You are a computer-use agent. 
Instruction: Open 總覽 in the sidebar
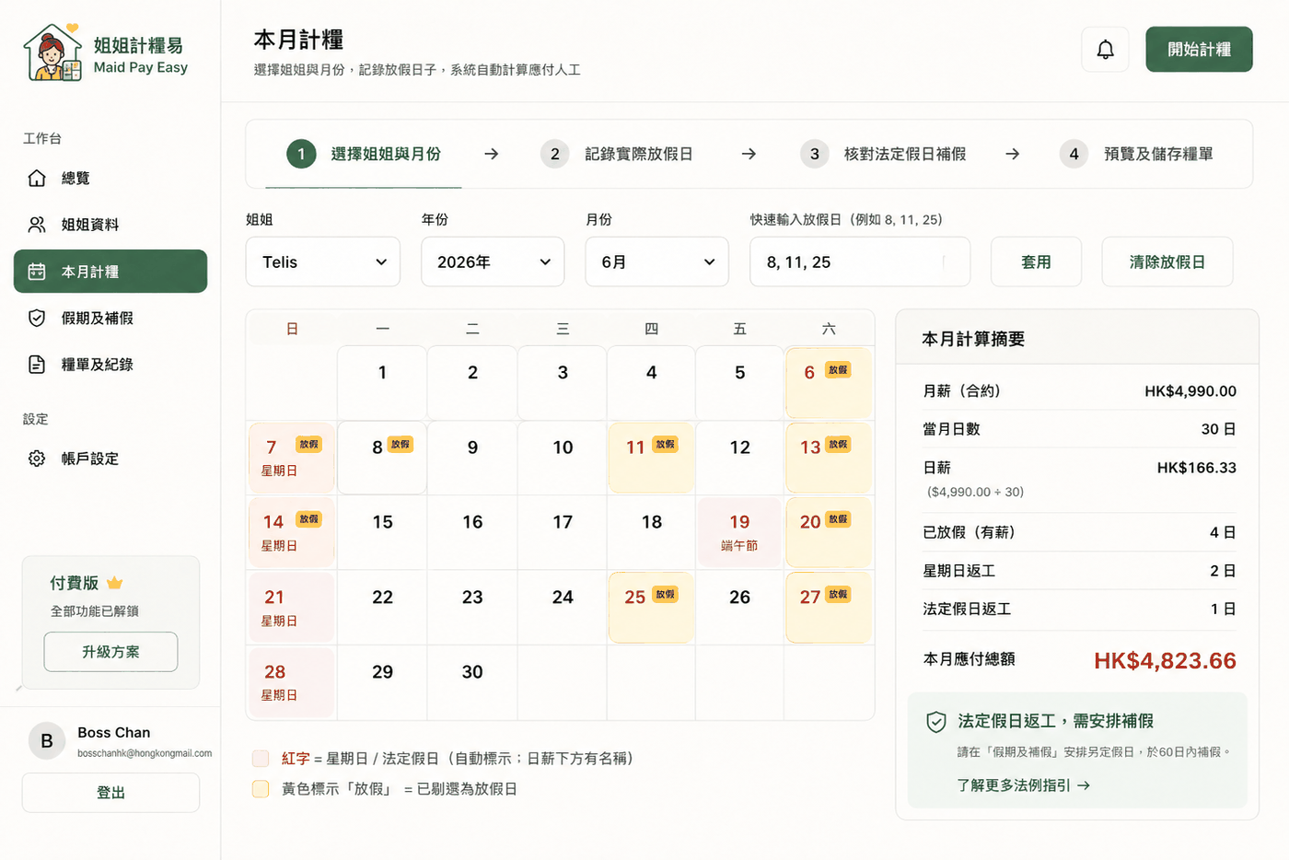coord(110,178)
